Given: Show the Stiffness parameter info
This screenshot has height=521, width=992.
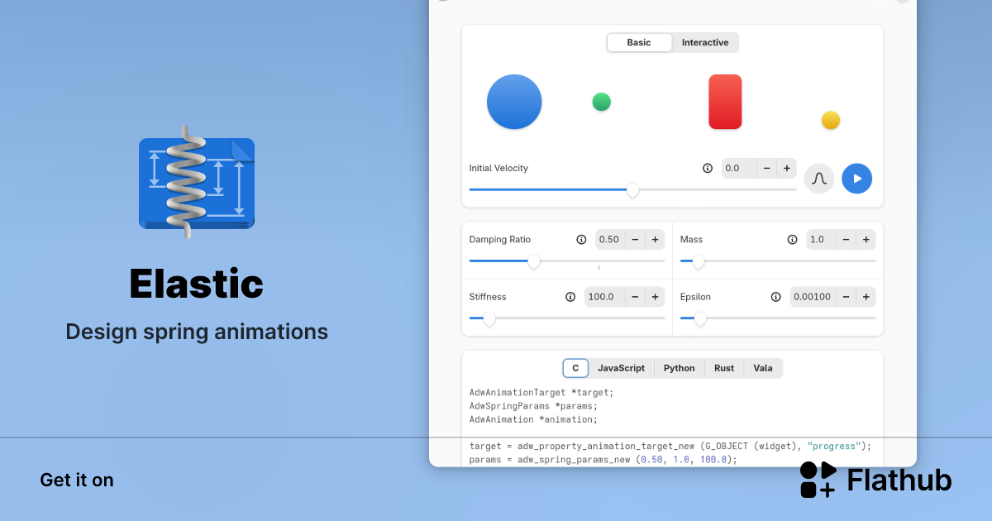Looking at the screenshot, I should 570,296.
